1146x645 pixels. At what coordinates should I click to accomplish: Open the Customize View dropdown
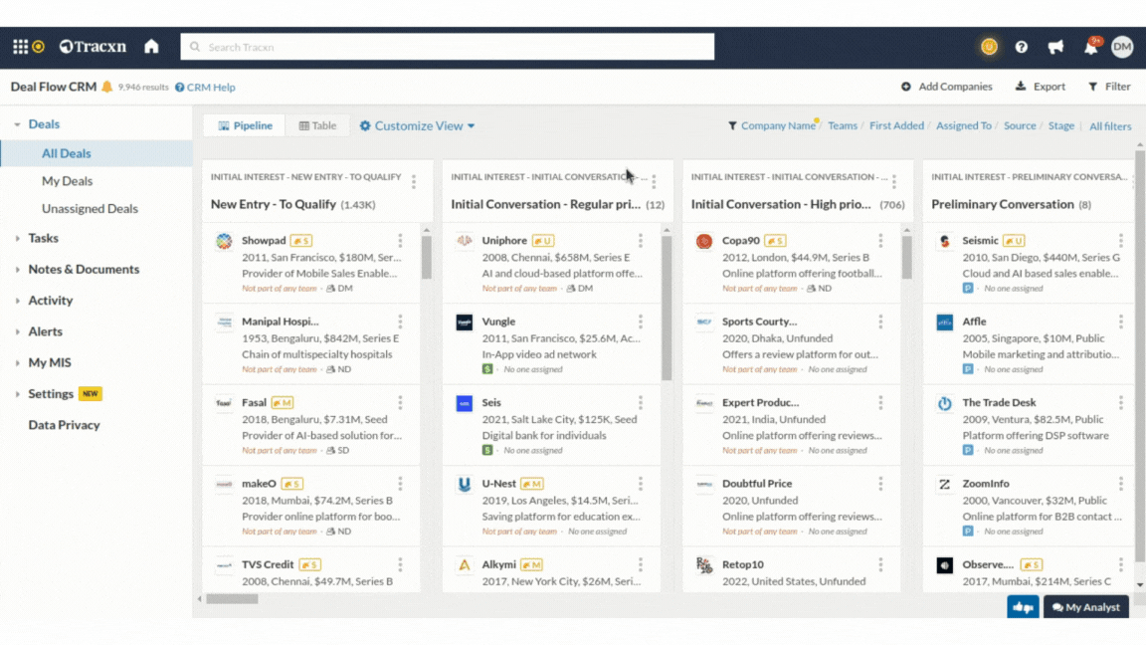coord(418,125)
